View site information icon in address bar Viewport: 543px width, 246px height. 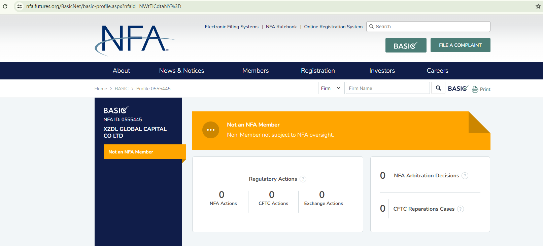tap(20, 6)
